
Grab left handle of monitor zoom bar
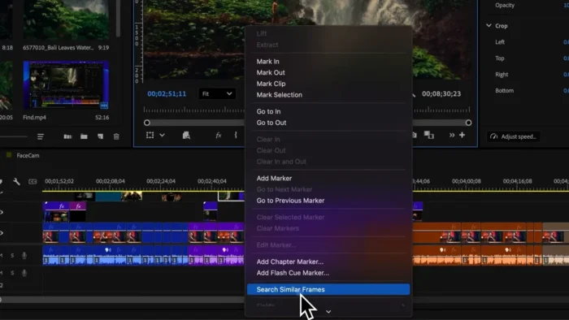146,123
